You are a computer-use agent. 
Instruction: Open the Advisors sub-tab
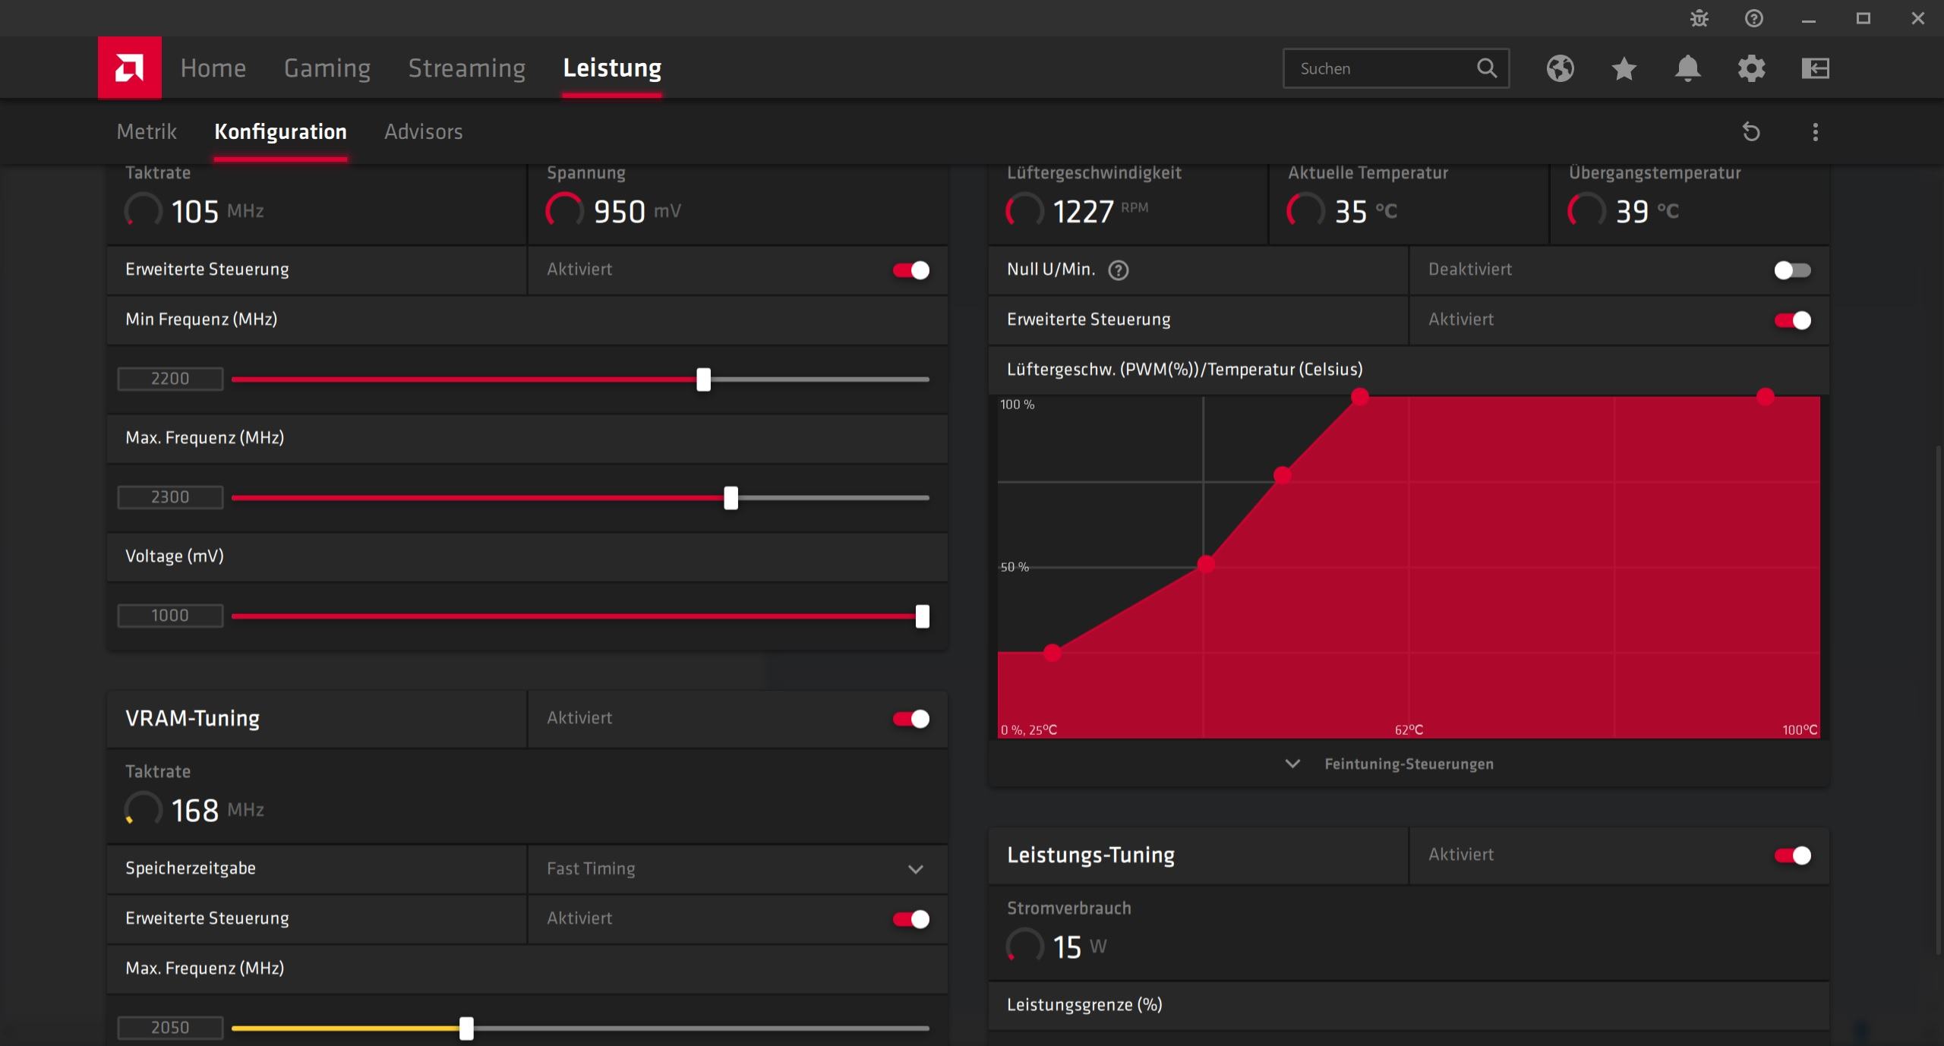tap(424, 131)
